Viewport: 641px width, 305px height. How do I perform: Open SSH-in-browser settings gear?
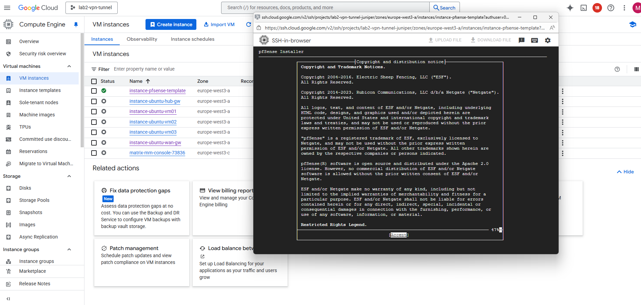coord(547,40)
